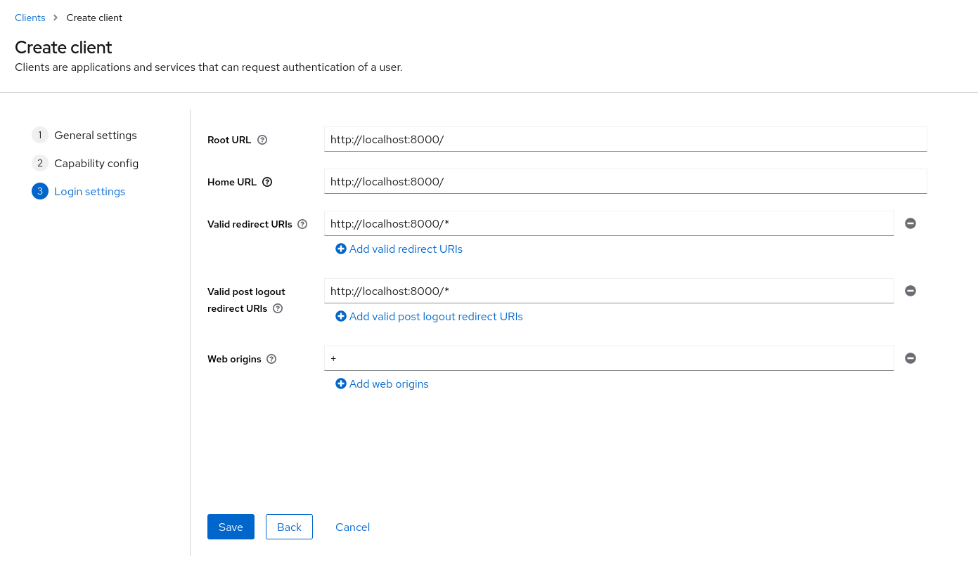Go to General settings step
The height and width of the screenshot is (571, 978).
click(95, 135)
